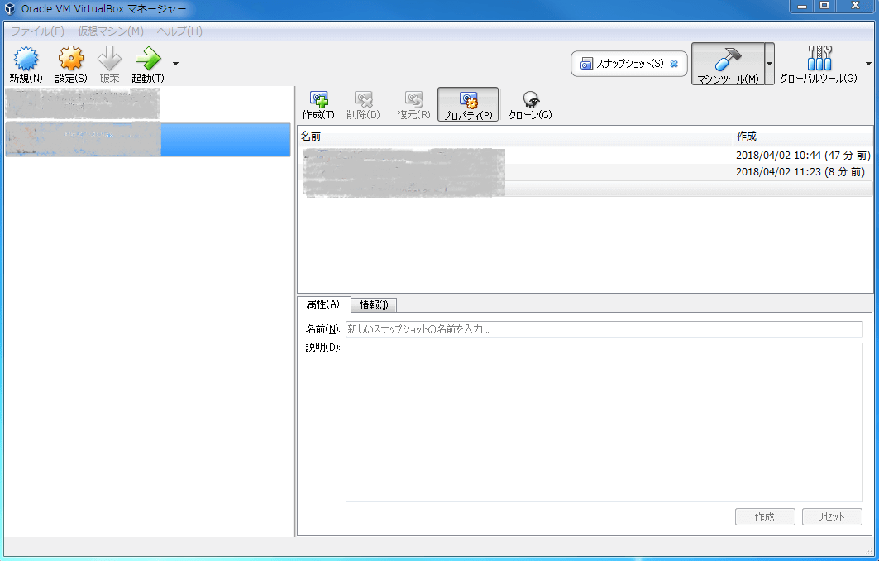The height and width of the screenshot is (561, 879).
Task: Click inside the 説明(D) description box
Action: [604, 422]
